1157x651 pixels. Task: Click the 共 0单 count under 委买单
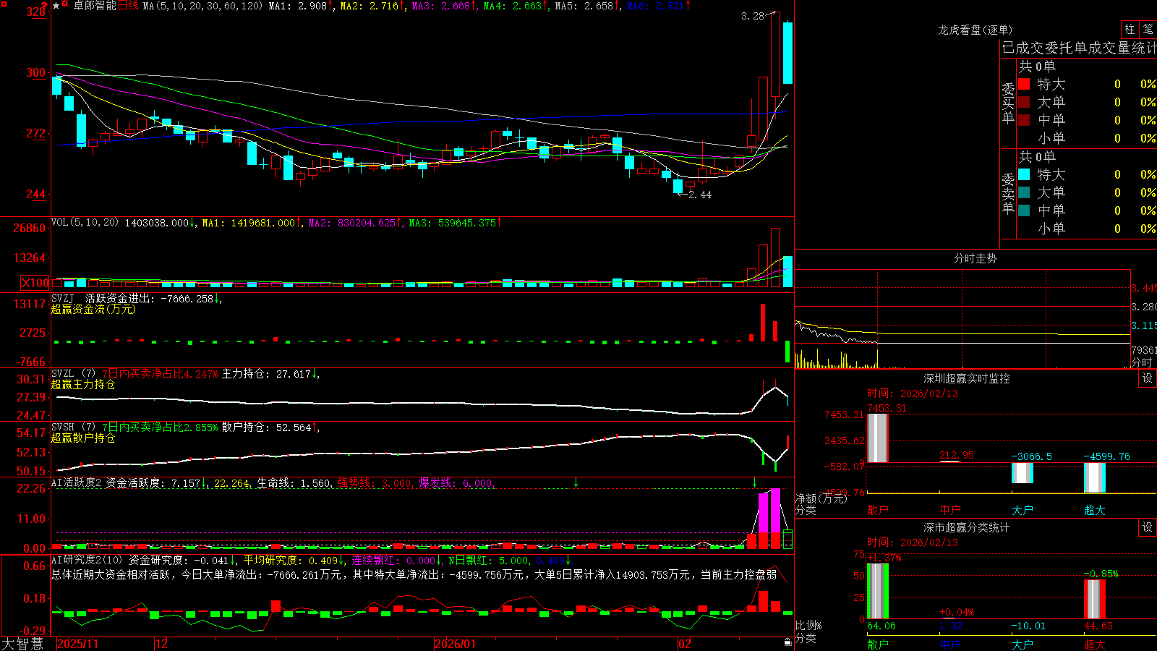(1037, 66)
